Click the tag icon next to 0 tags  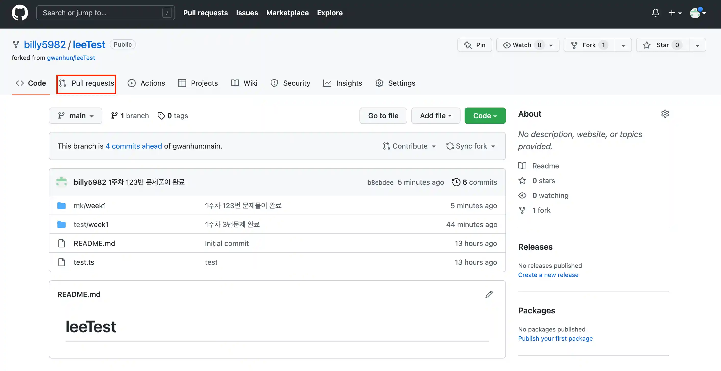coord(161,116)
